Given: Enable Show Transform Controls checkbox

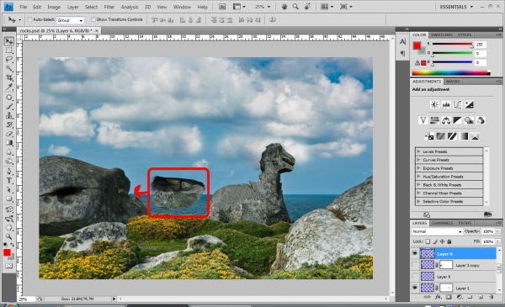Looking at the screenshot, I should coord(93,19).
